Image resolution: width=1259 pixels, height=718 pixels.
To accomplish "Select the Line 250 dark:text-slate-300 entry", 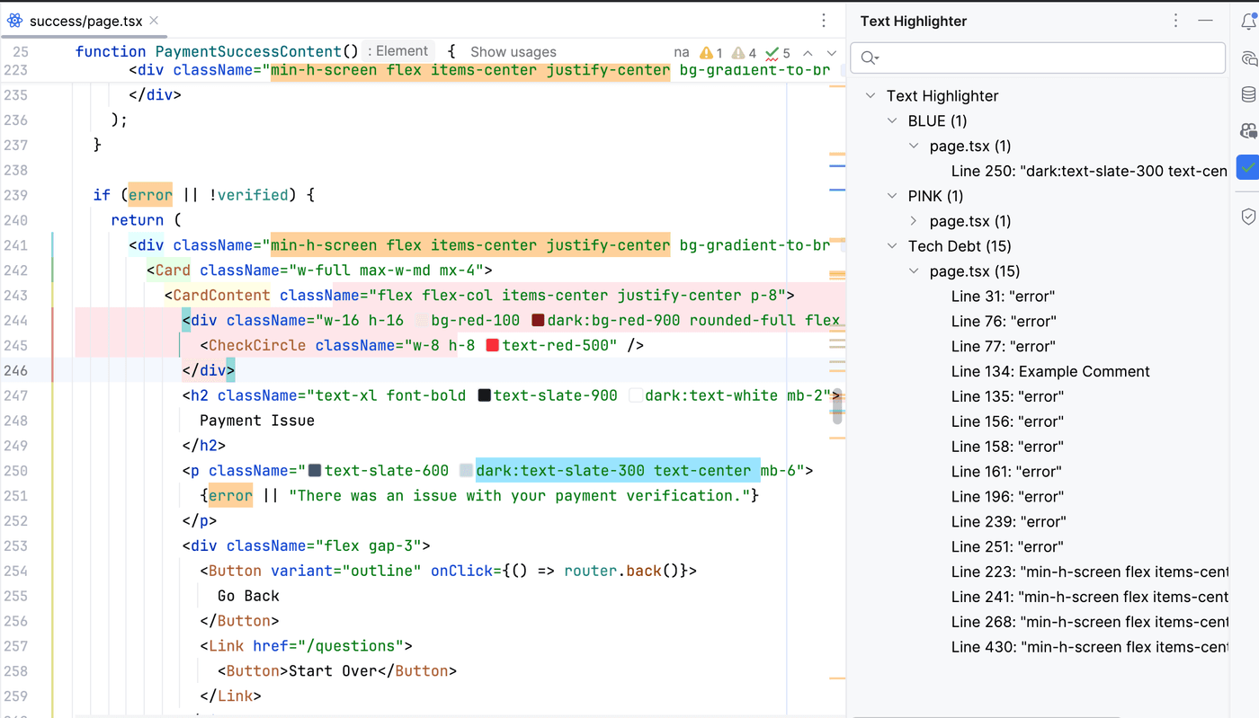I will pos(1089,171).
